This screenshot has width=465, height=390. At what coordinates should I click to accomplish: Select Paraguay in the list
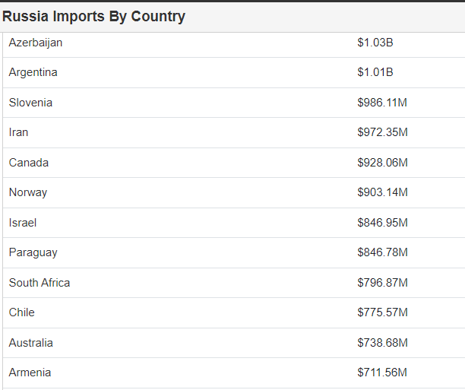(x=33, y=252)
